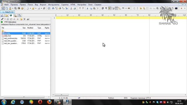The image size is (187, 105).
Task: Open the Инструменты menu
Action: pos(54,5)
